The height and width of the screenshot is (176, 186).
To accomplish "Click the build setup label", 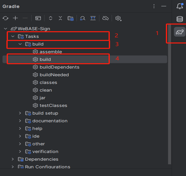I will click(x=45, y=113).
